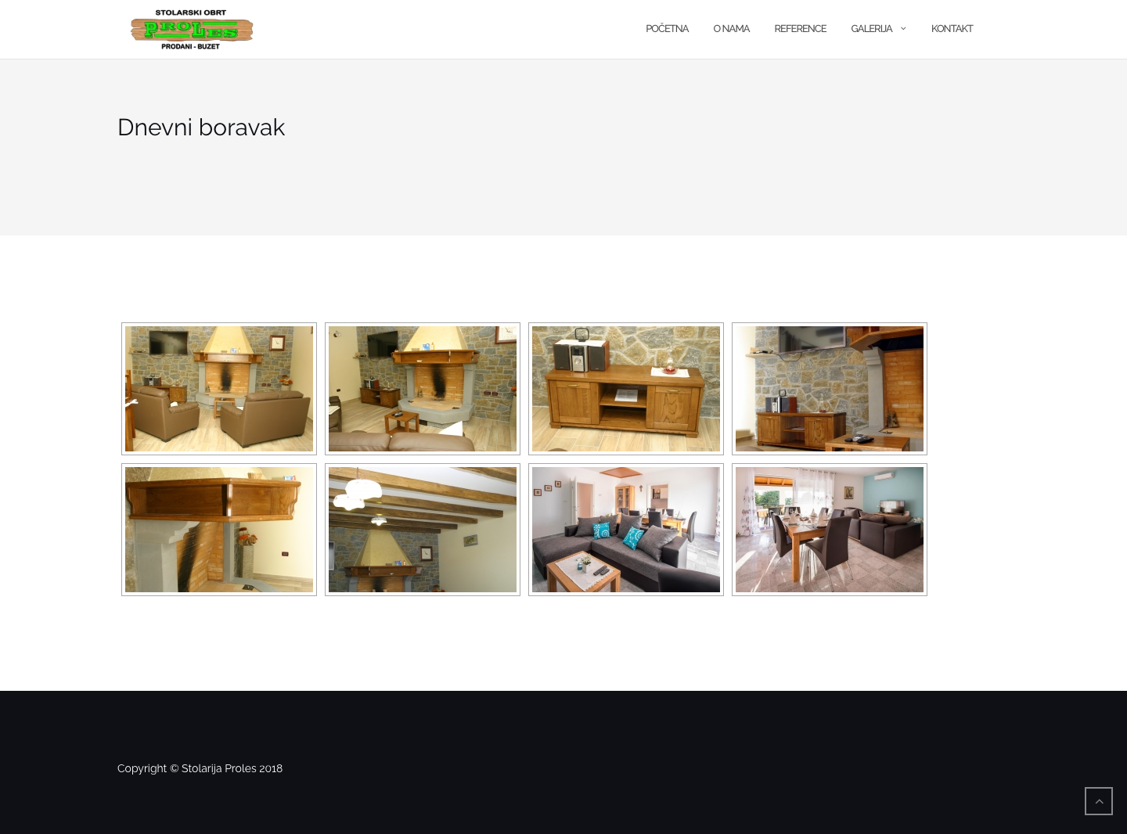
Task: Click the Proles Stolarski Obrt logo
Action: click(192, 30)
